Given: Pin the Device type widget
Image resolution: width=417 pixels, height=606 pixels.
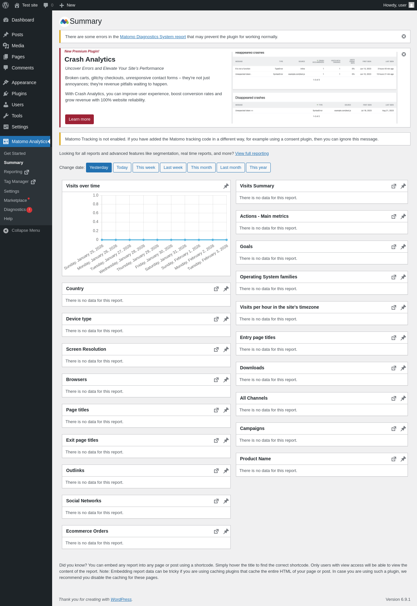Looking at the screenshot, I should (x=226, y=319).
